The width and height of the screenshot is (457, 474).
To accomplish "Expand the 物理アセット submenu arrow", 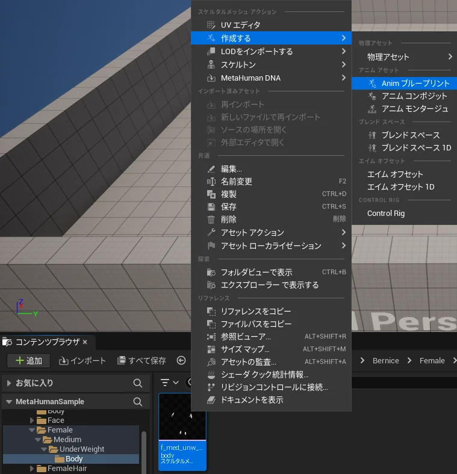I will point(450,57).
